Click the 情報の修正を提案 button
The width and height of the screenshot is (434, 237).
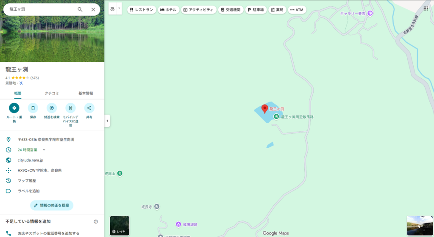52,205
